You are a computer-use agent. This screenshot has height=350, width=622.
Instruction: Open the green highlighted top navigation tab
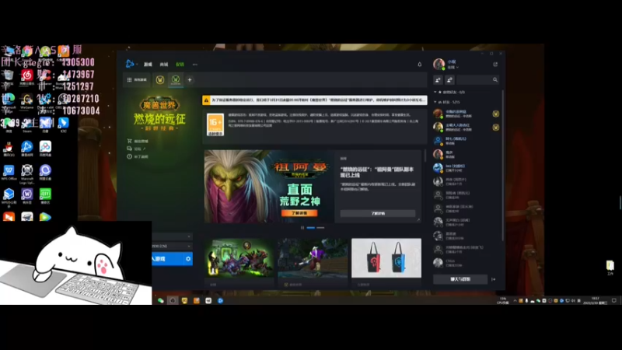(x=180, y=65)
